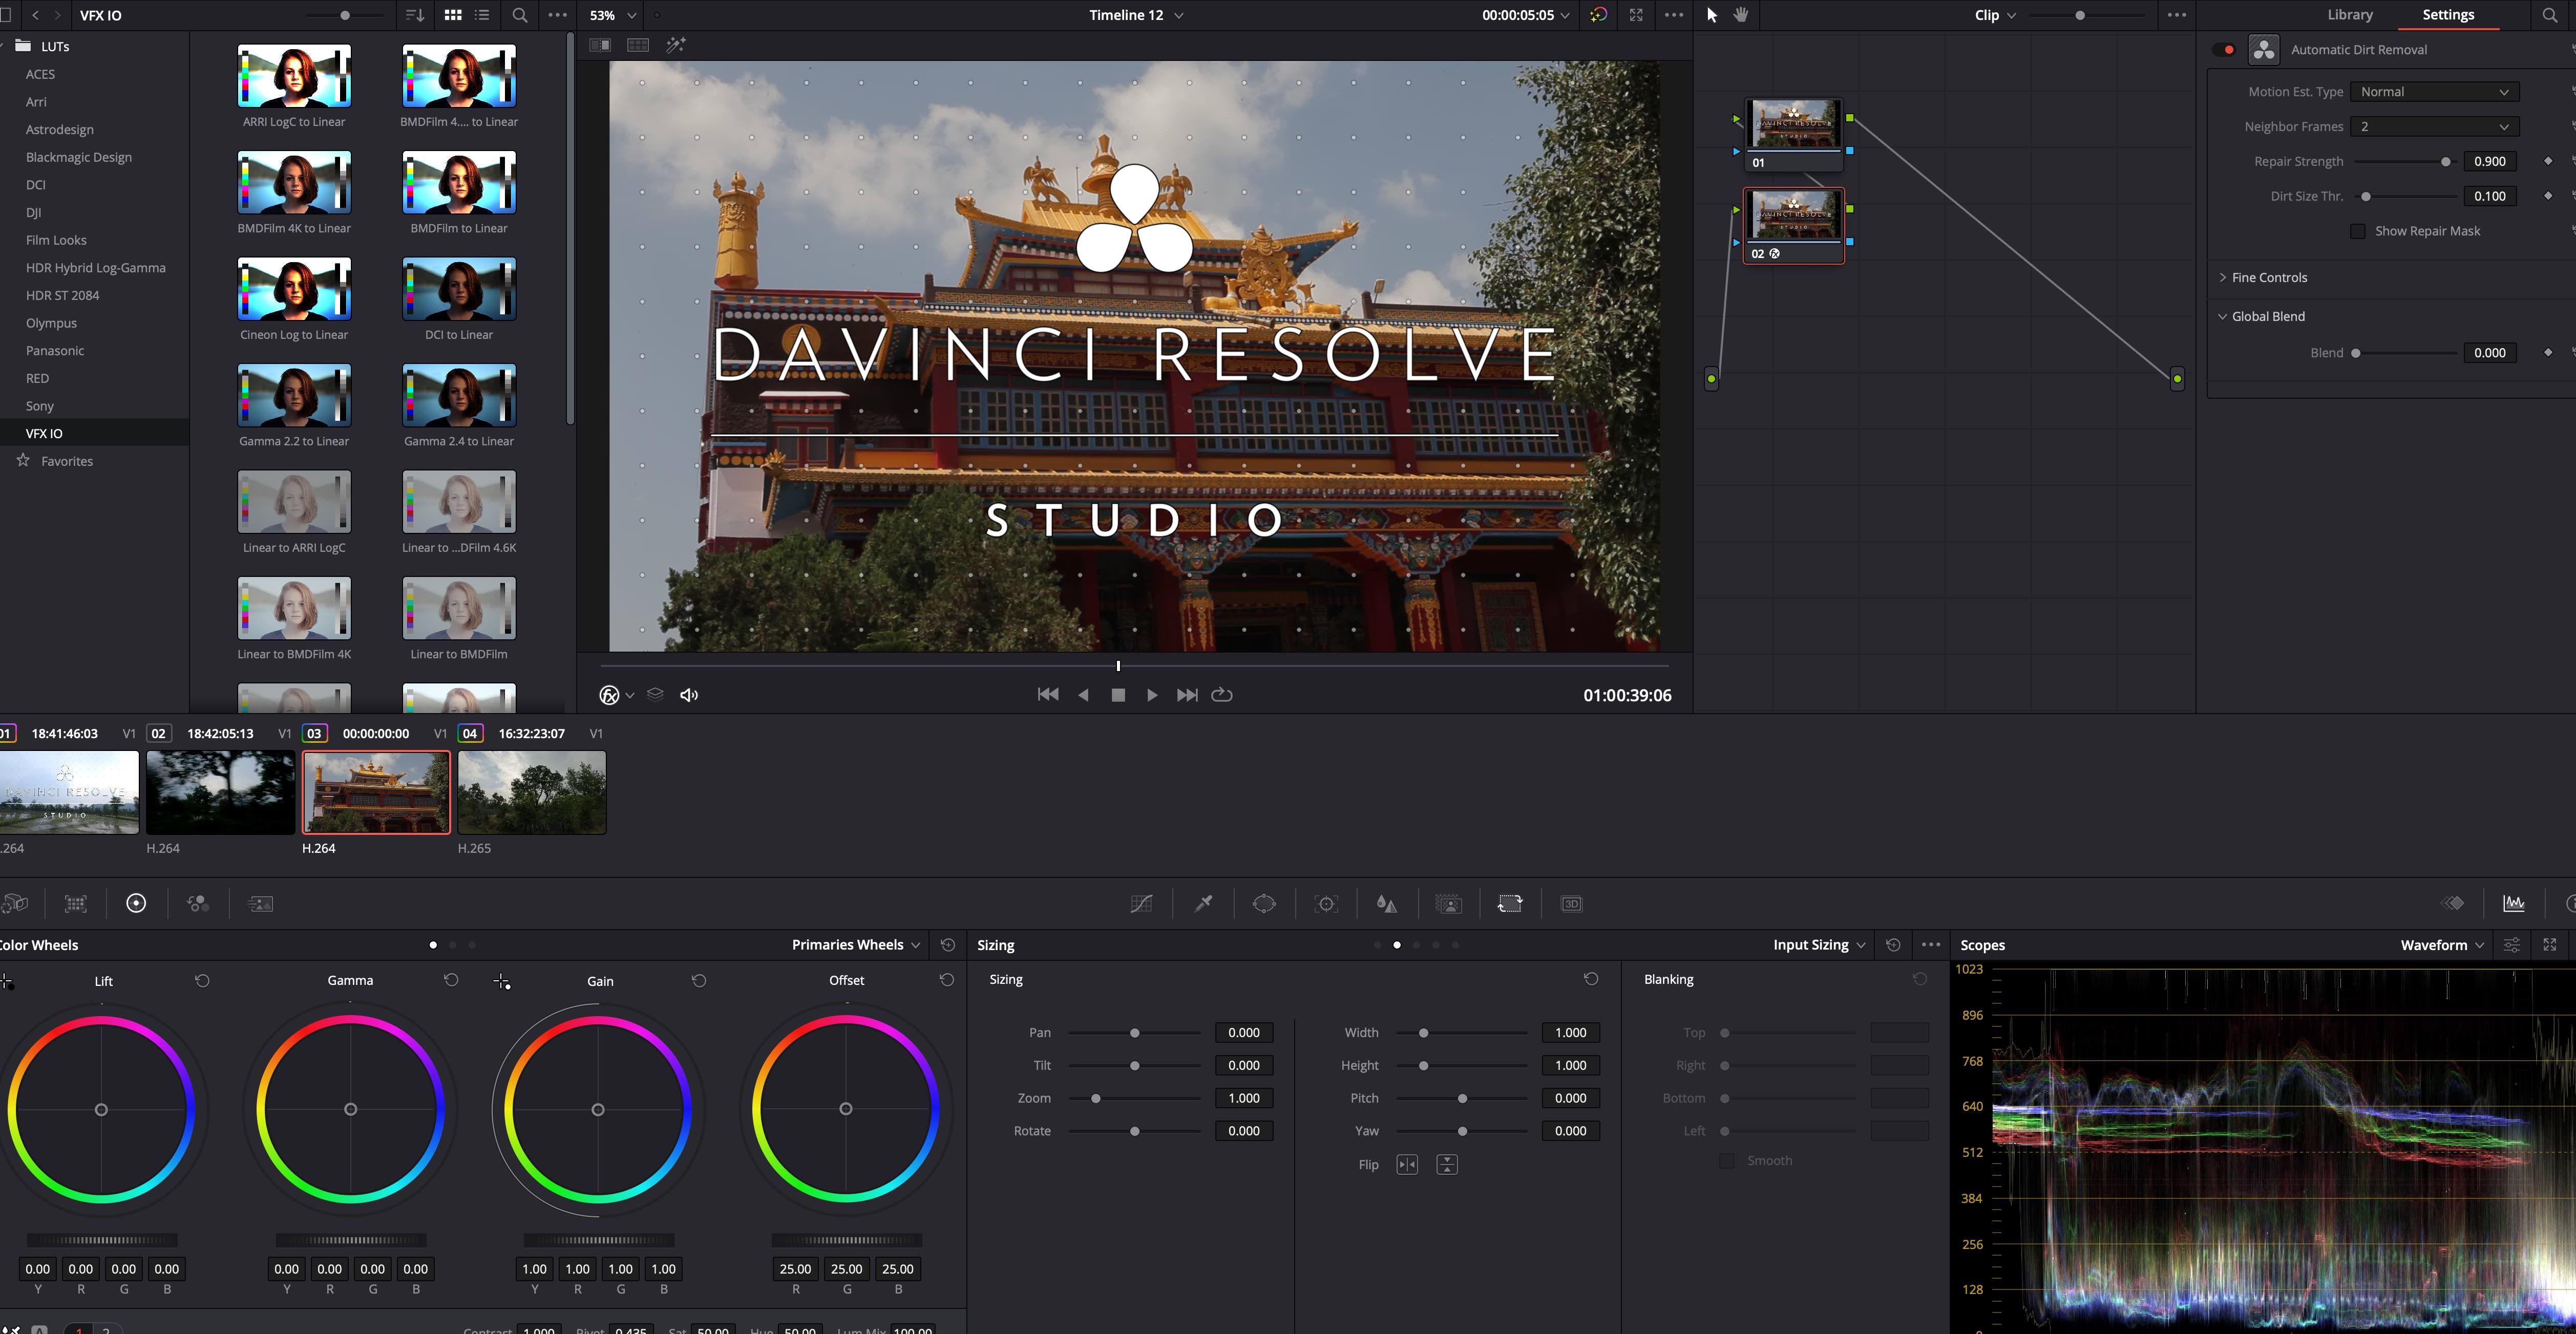Open LUT browser sort options
The height and width of the screenshot is (1334, 2576).
[415, 15]
